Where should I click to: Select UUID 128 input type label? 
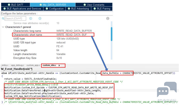coord(24,43)
